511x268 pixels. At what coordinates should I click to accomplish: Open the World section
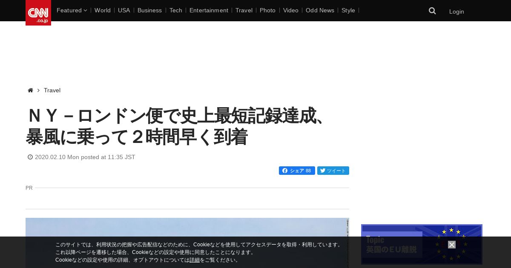103,10
